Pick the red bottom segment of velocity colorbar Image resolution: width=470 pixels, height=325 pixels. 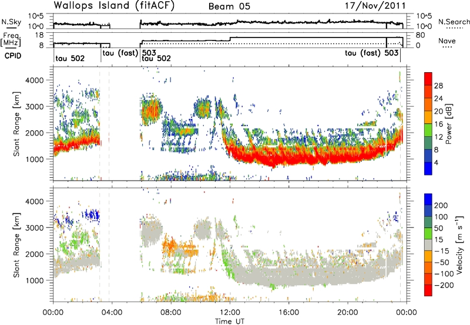point(428,290)
